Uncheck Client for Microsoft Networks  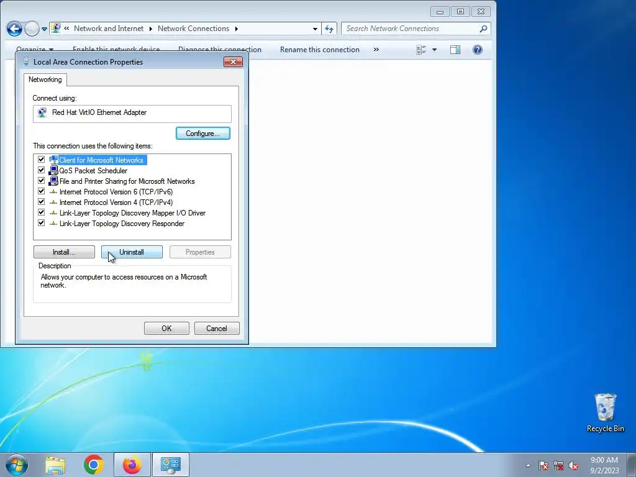[x=41, y=160]
